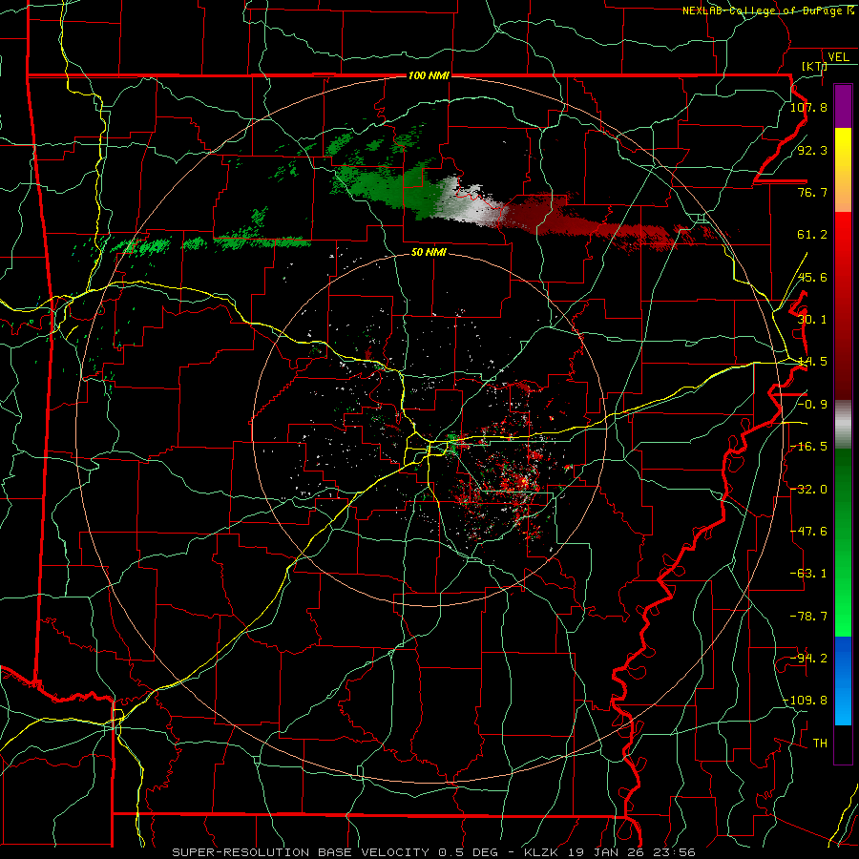Select the -16.5 velocity scale label
The height and width of the screenshot is (859, 859).
coord(808,447)
